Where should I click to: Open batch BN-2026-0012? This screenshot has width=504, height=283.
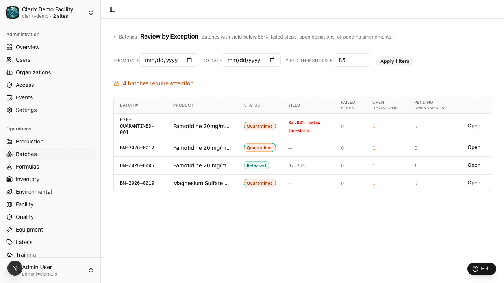(x=474, y=147)
